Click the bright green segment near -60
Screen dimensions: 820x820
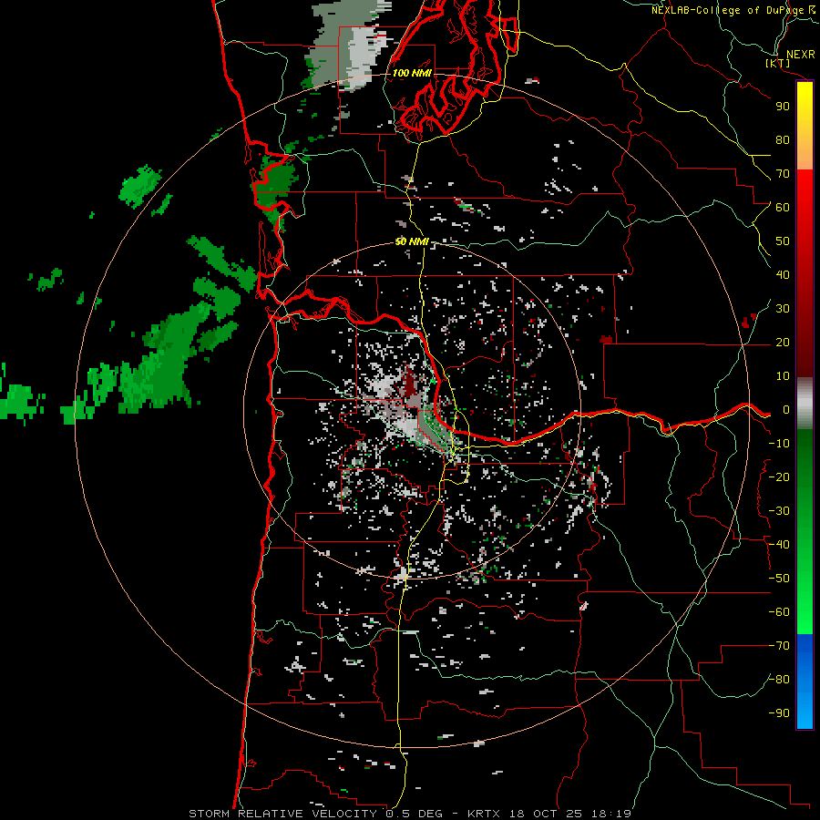pyautogui.click(x=805, y=612)
